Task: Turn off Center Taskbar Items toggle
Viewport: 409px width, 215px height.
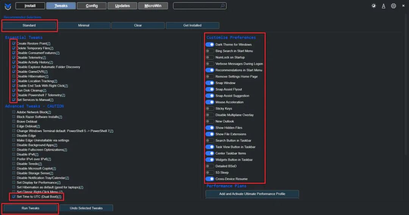Action: pos(210,153)
